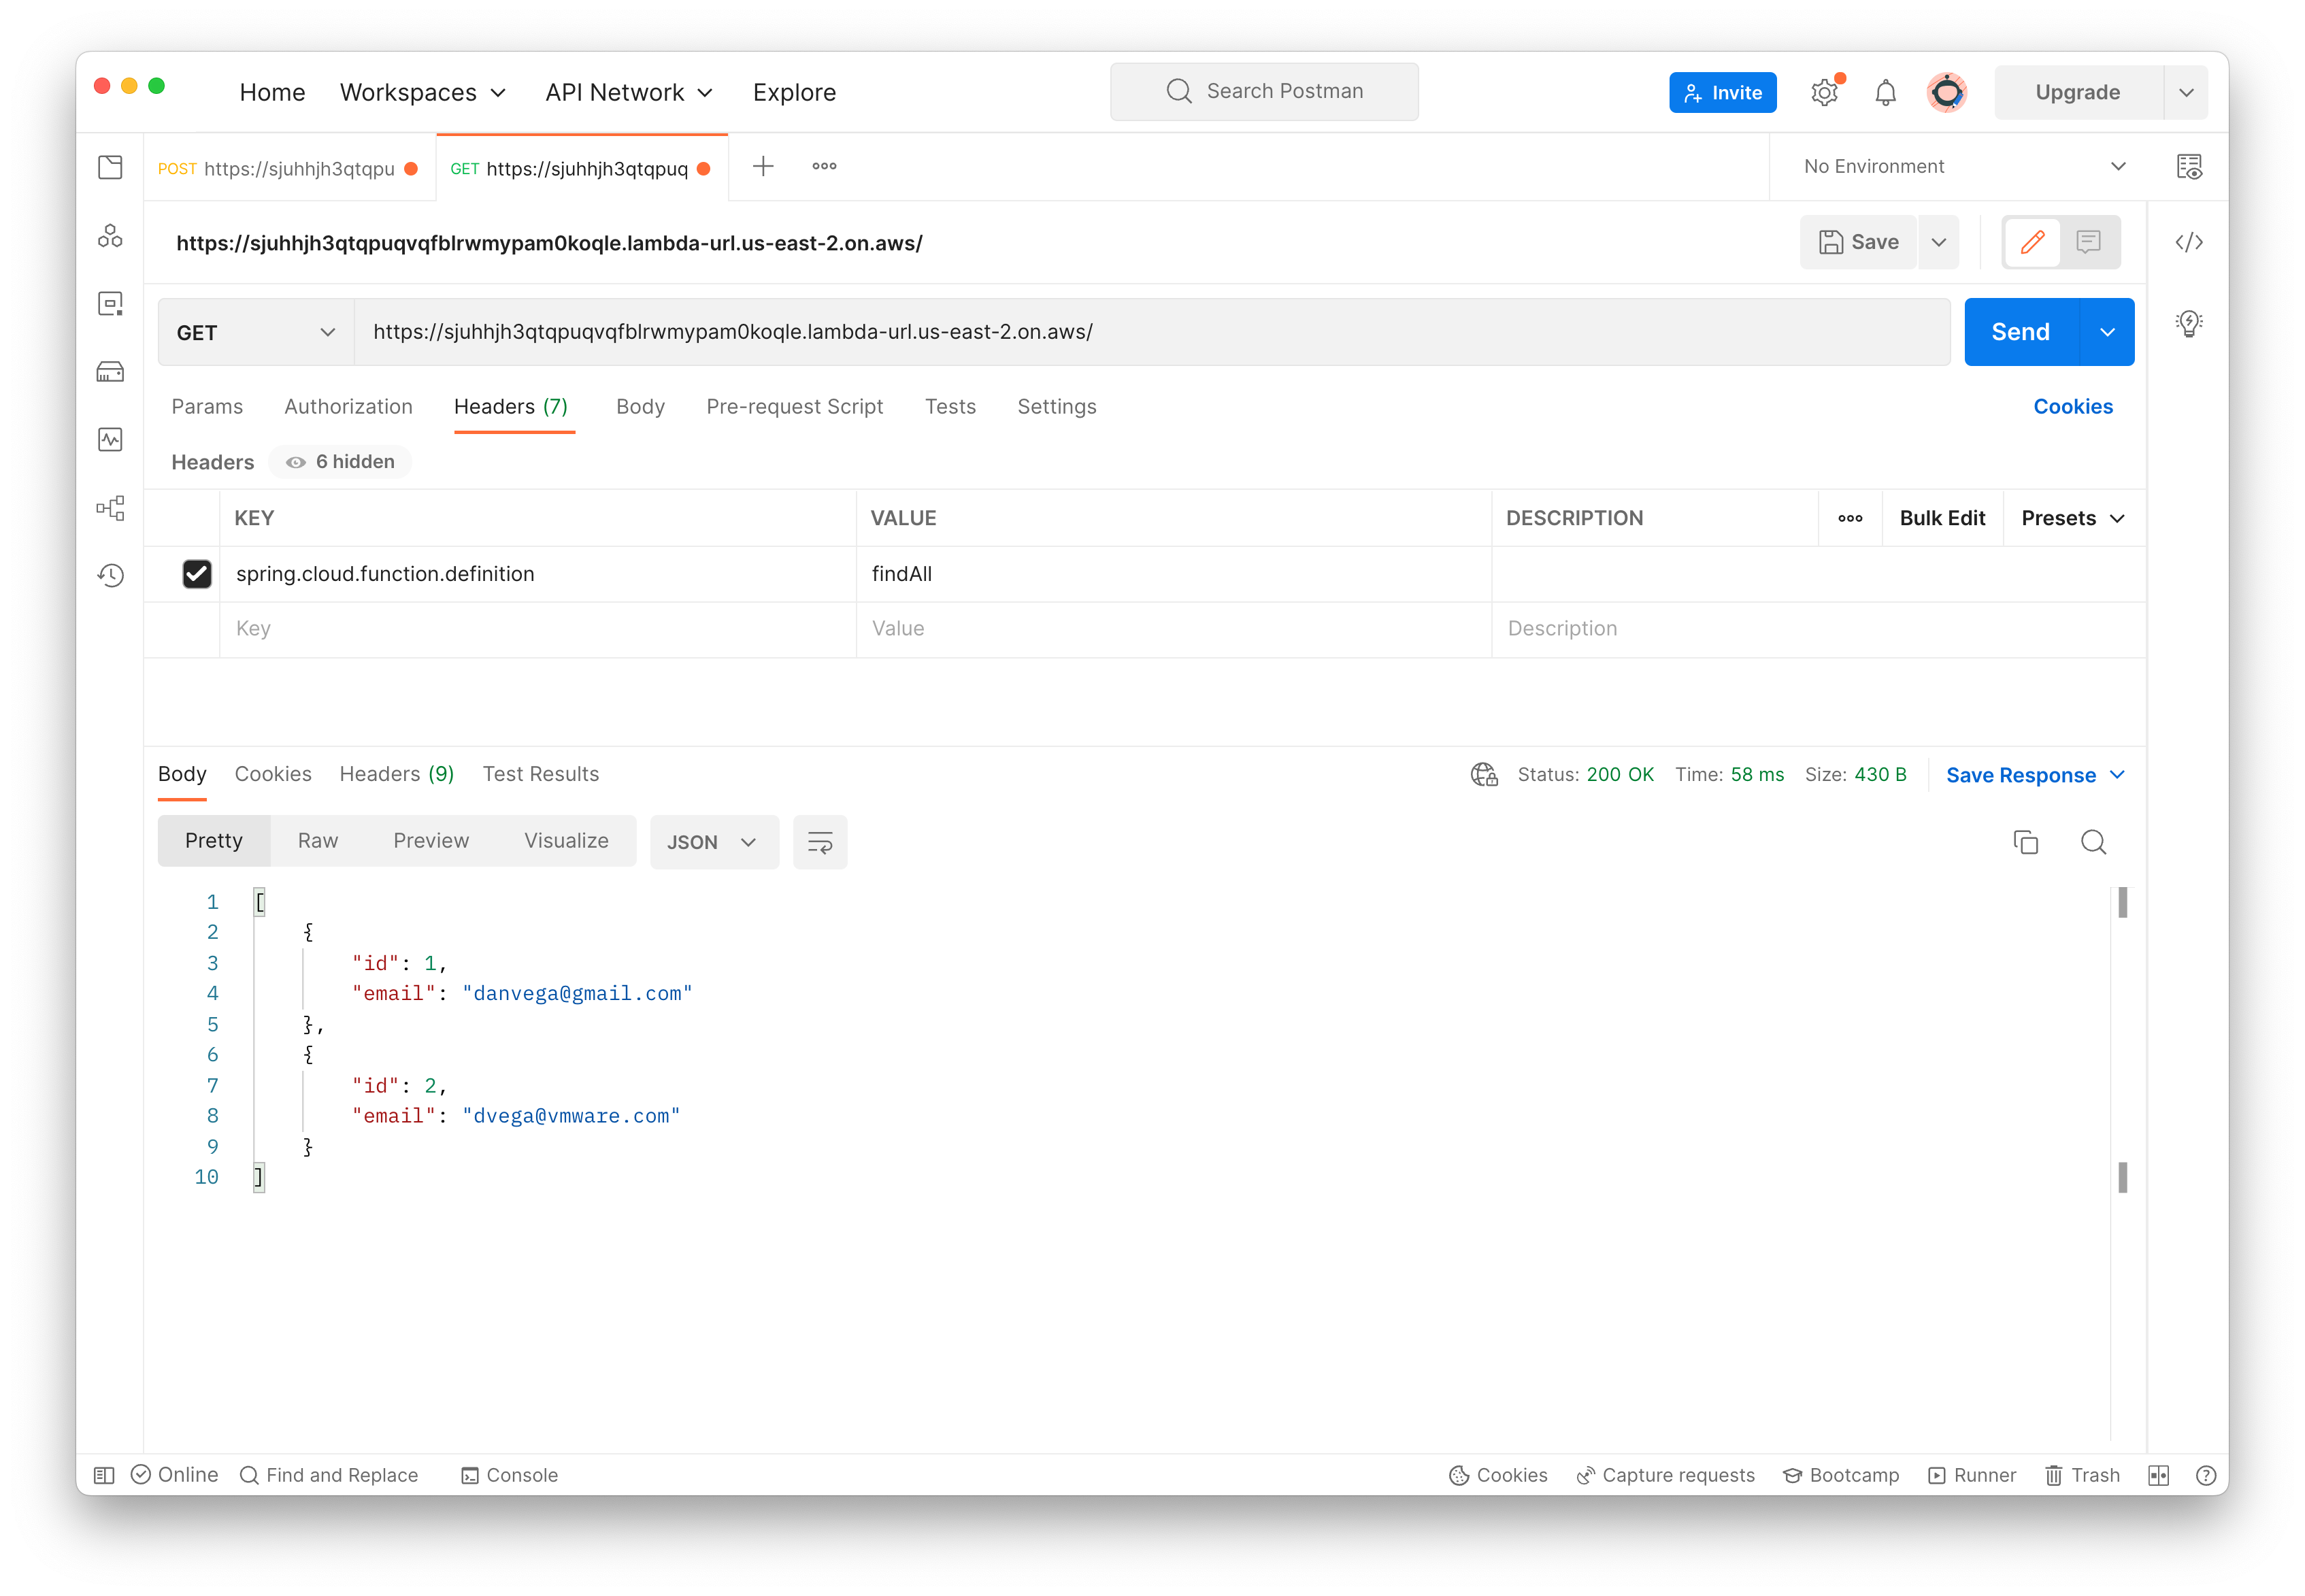Toggle the two-pane view icon in status bar
The height and width of the screenshot is (1596, 2305).
point(2158,1475)
